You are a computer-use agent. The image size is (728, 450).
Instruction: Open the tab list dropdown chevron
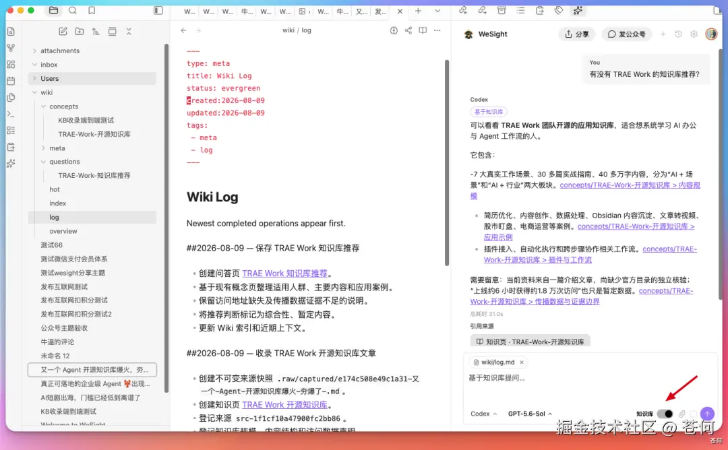click(437, 11)
